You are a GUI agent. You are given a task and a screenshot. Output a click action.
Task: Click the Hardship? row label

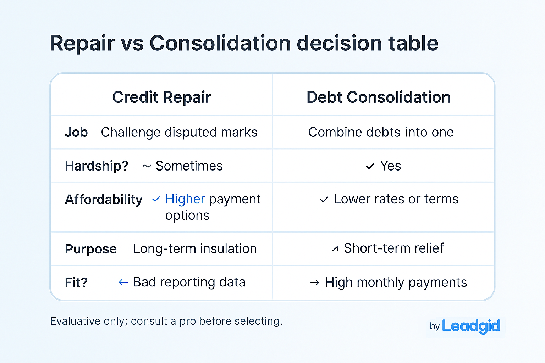[x=97, y=166]
